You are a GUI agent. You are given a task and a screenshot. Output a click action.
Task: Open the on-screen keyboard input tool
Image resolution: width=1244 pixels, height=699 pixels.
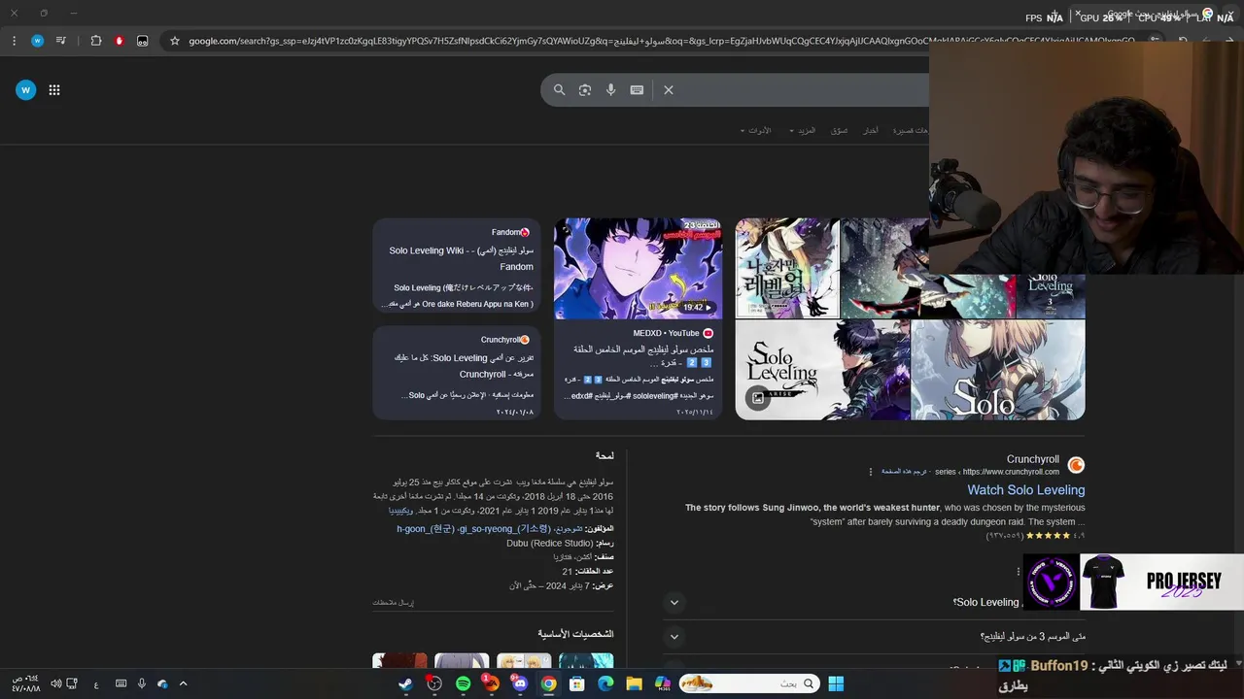pyautogui.click(x=637, y=89)
